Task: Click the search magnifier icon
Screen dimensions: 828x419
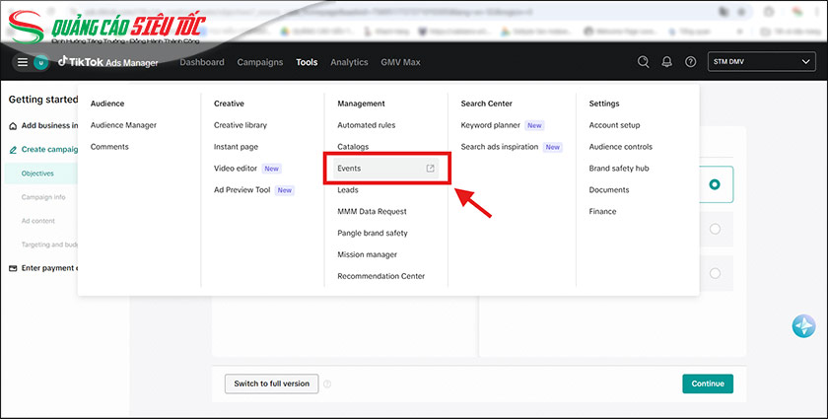Action: pyautogui.click(x=644, y=62)
